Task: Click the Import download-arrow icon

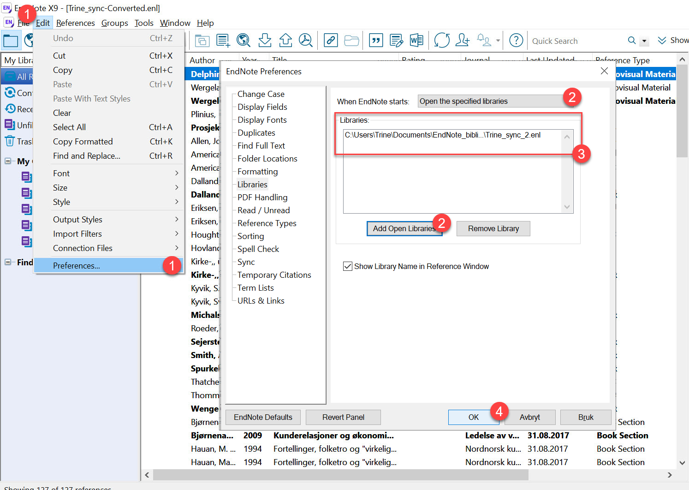Action: (x=265, y=41)
